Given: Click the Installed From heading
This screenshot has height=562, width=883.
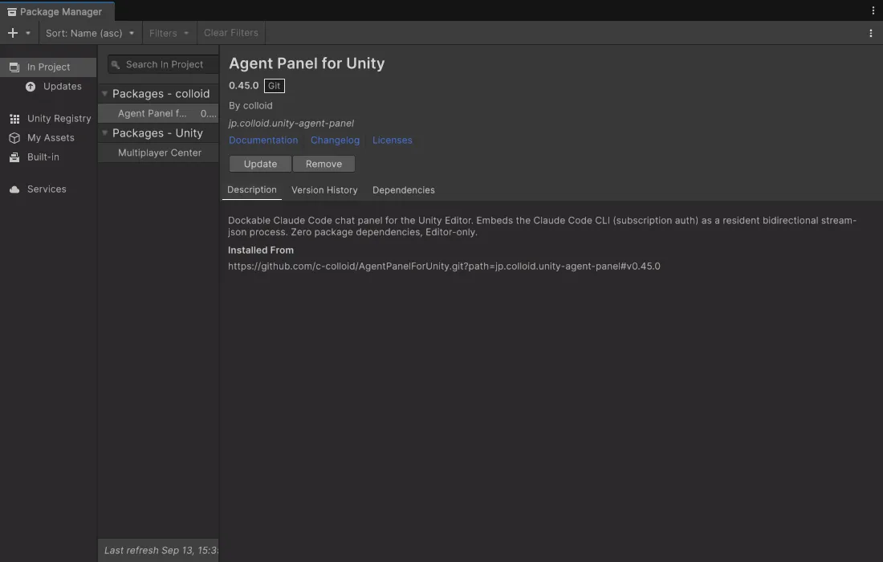Looking at the screenshot, I should tap(261, 250).
